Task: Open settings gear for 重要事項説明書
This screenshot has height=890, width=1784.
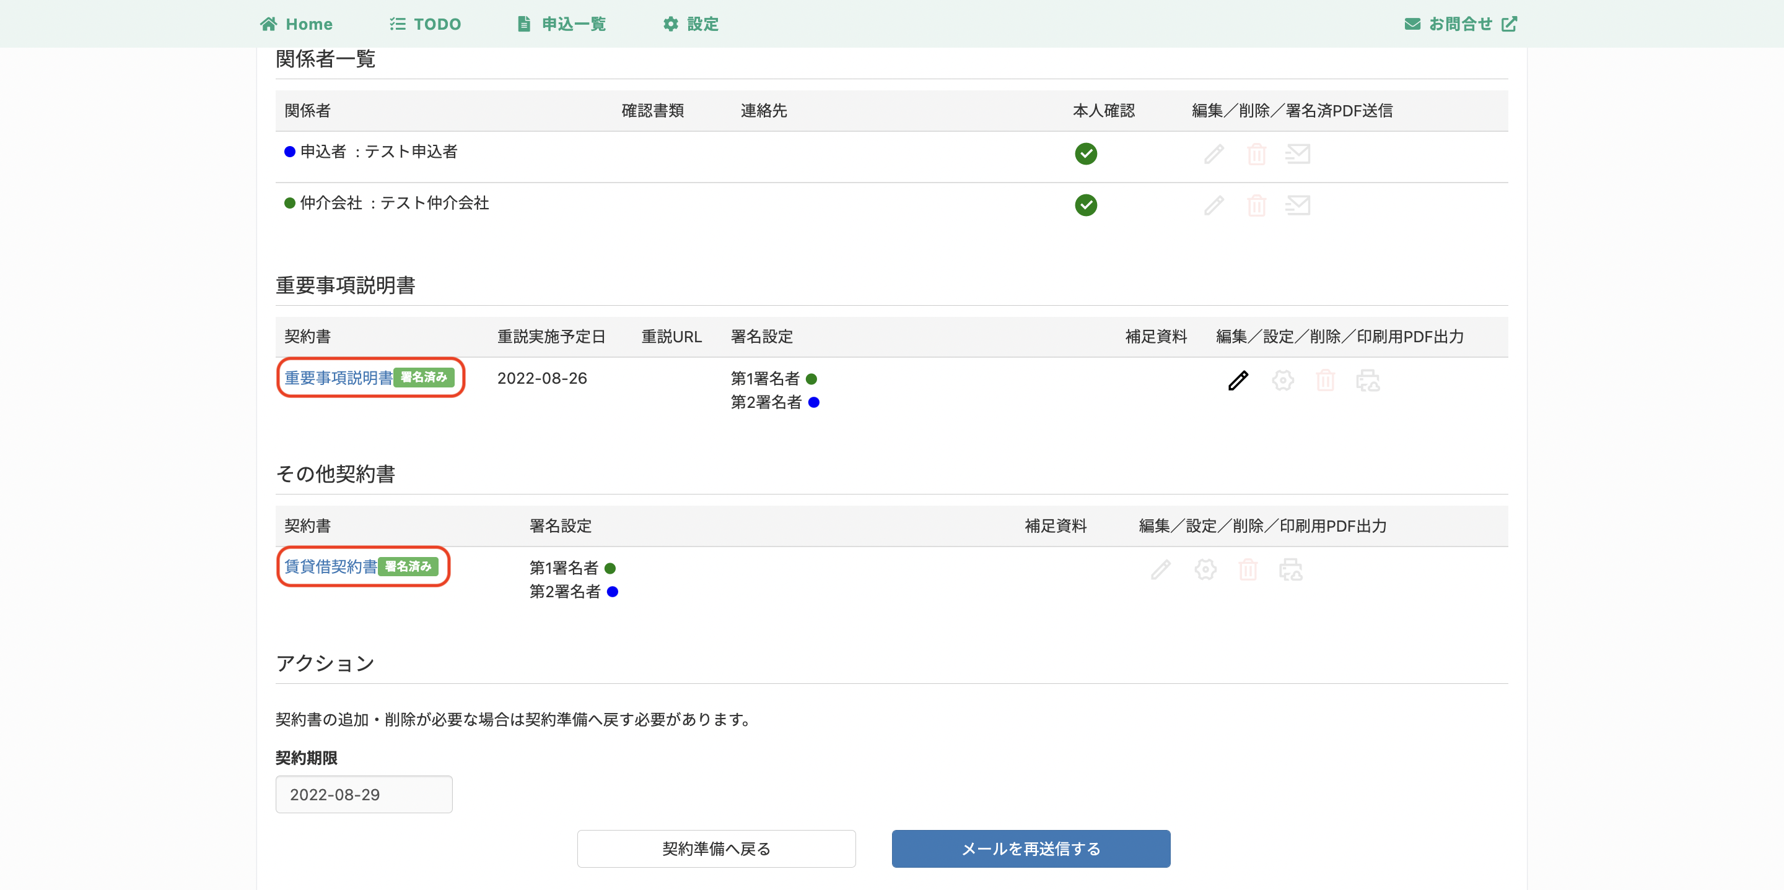Action: tap(1283, 380)
